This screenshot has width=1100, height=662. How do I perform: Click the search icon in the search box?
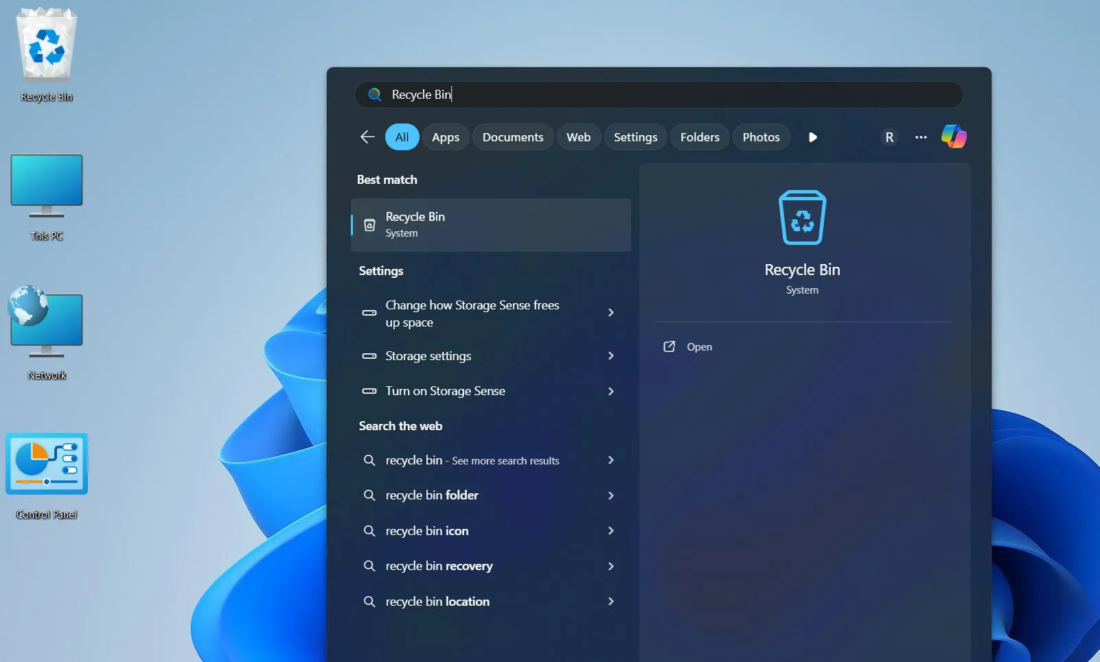[x=375, y=95]
